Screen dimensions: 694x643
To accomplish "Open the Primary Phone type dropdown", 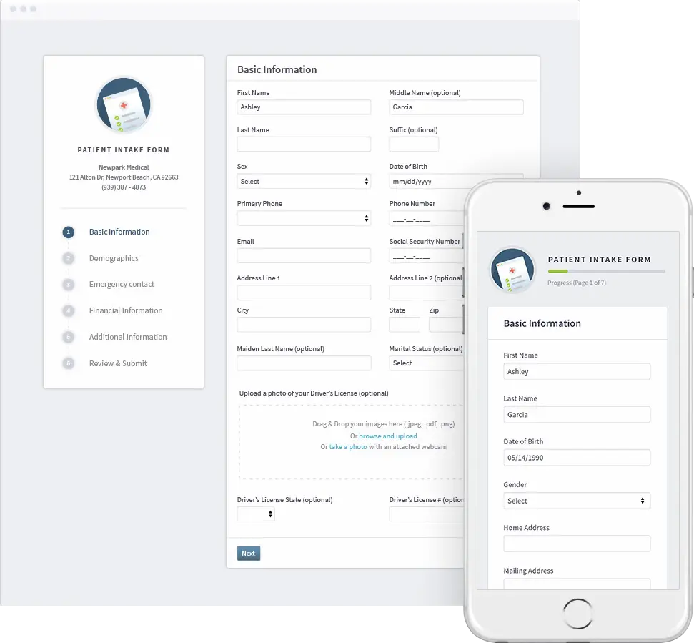I will click(x=303, y=218).
